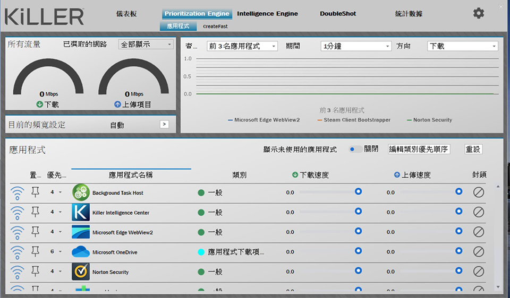Click the Killer Intelligence Center K icon
The image size is (510, 298).
(81, 212)
